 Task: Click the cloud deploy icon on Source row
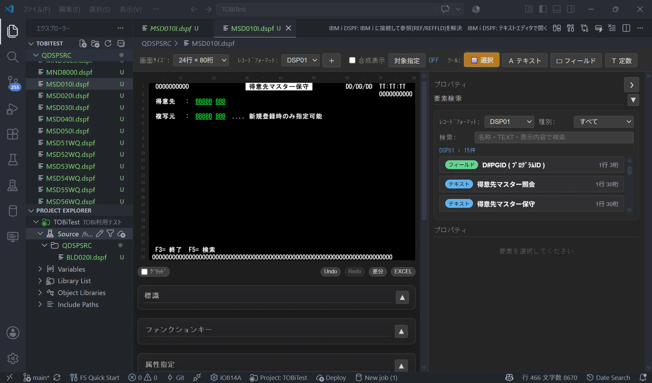pos(121,234)
